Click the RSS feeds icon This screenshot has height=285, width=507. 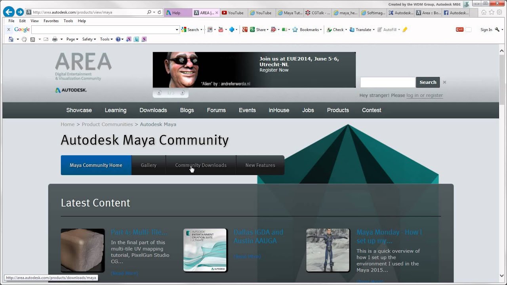[x=33, y=39]
